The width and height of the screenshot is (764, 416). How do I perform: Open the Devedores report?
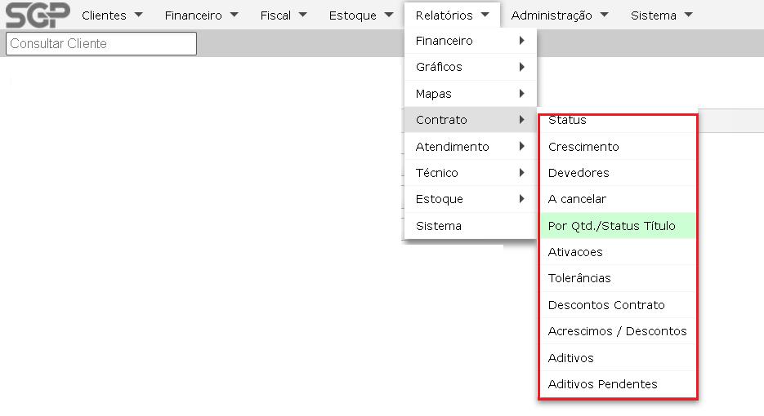[x=579, y=173]
